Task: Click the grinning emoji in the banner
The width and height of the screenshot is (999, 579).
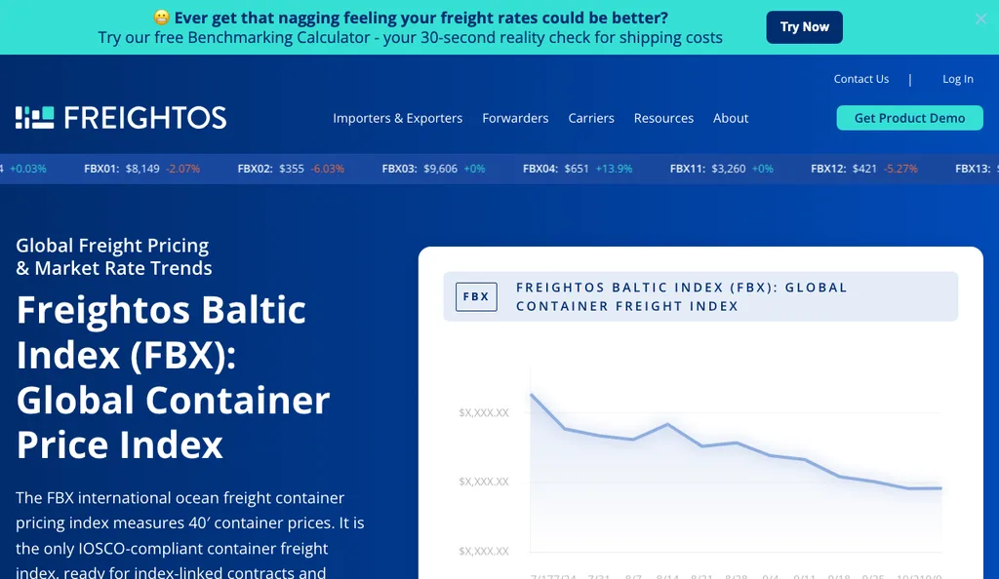Action: pyautogui.click(x=161, y=18)
